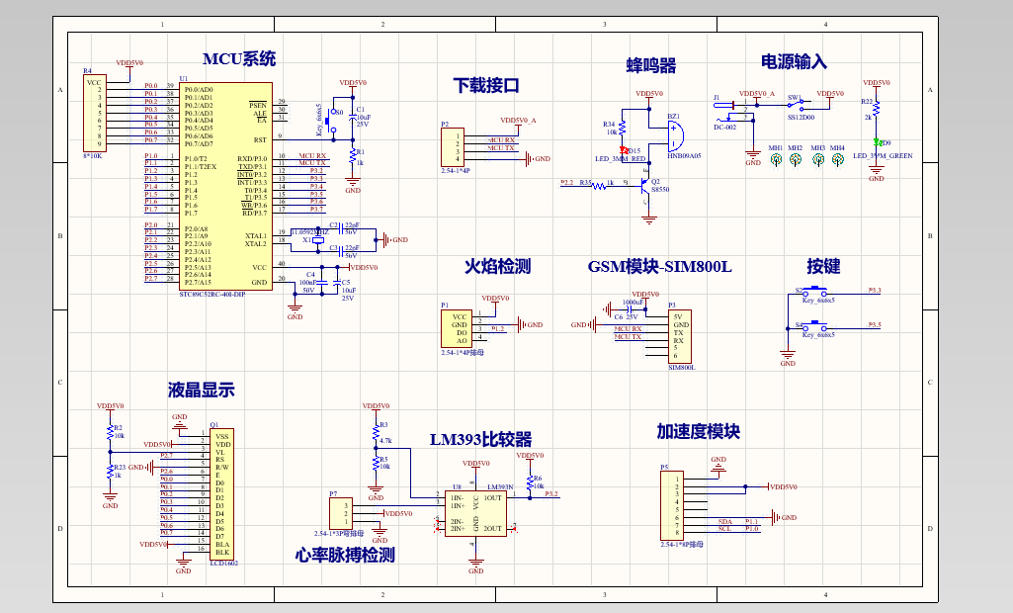Click the Q1 LCD1602 display component
The image size is (1013, 613).
point(221,494)
